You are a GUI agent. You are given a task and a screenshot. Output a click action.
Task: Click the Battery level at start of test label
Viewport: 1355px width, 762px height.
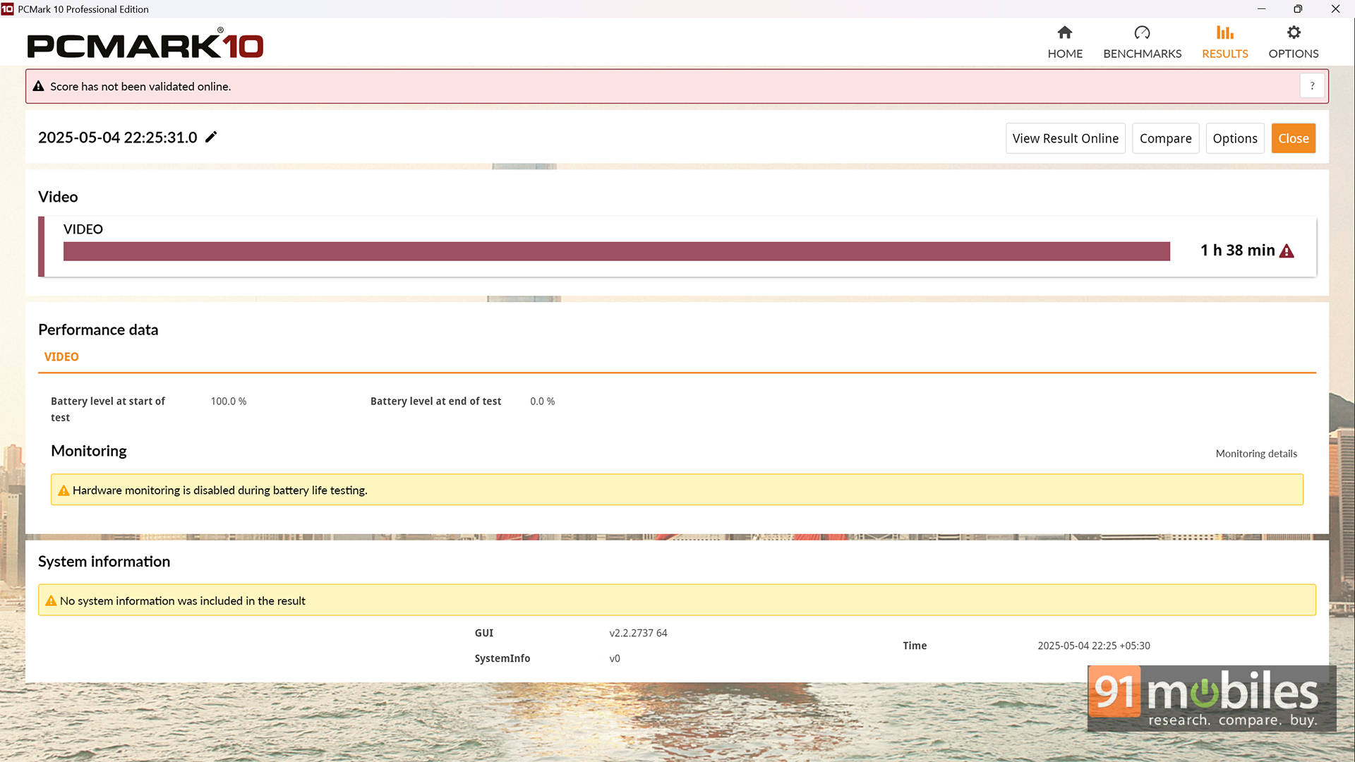(107, 409)
